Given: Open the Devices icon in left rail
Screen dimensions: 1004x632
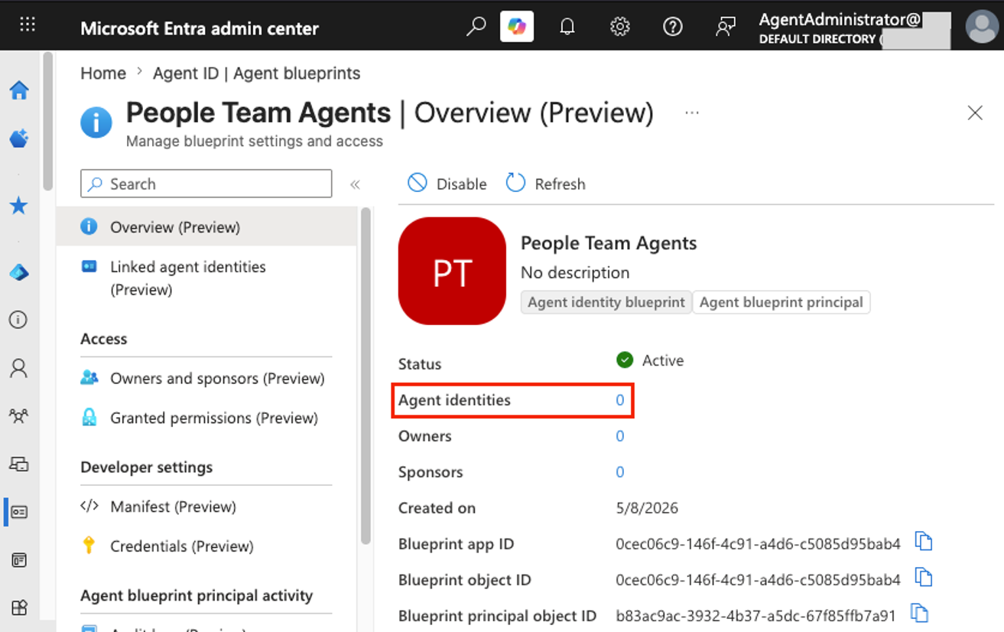Looking at the screenshot, I should (19, 464).
